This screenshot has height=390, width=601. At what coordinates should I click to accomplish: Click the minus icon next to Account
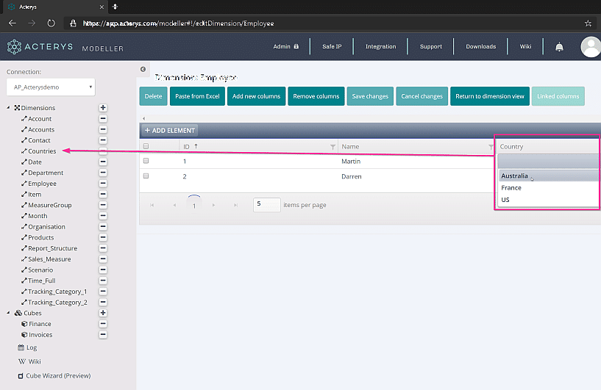pos(103,119)
